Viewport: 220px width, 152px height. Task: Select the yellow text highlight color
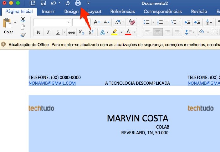(115, 32)
